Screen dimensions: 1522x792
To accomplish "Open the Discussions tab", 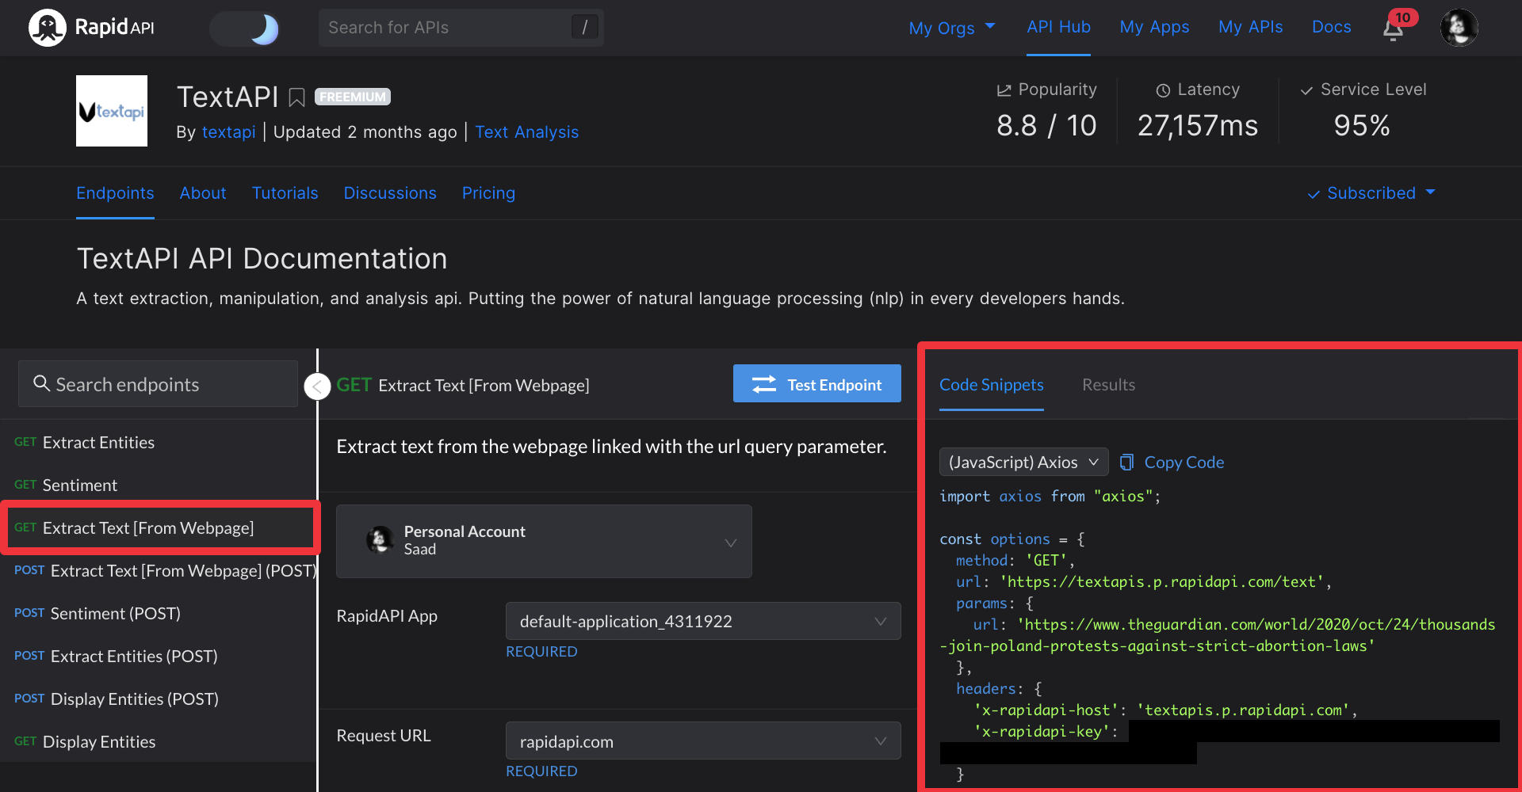I will (390, 193).
